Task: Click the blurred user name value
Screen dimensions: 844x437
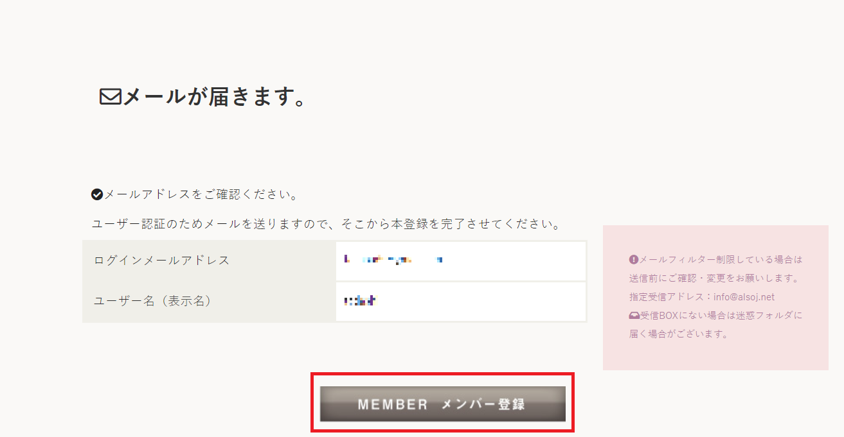Action: (x=360, y=300)
